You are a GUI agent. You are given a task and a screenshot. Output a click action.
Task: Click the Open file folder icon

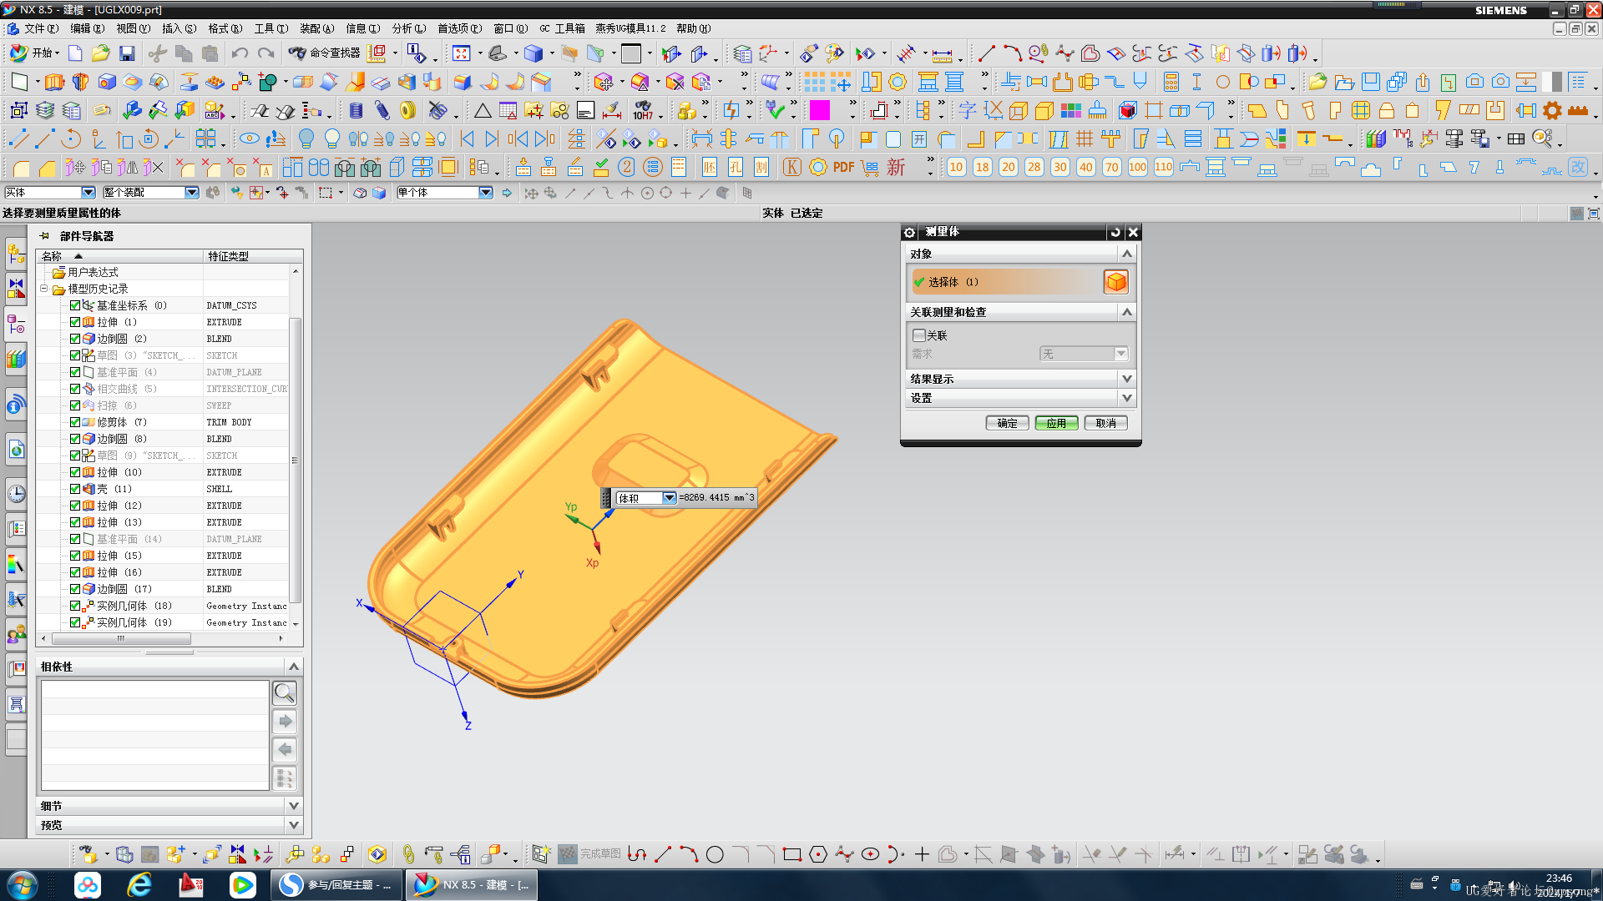pyautogui.click(x=101, y=53)
